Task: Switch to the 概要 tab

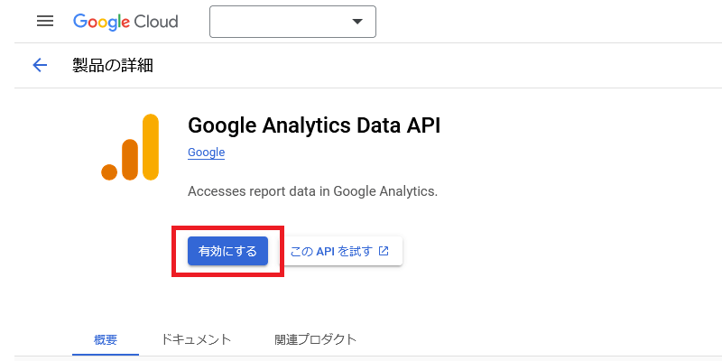Action: pyautogui.click(x=106, y=339)
